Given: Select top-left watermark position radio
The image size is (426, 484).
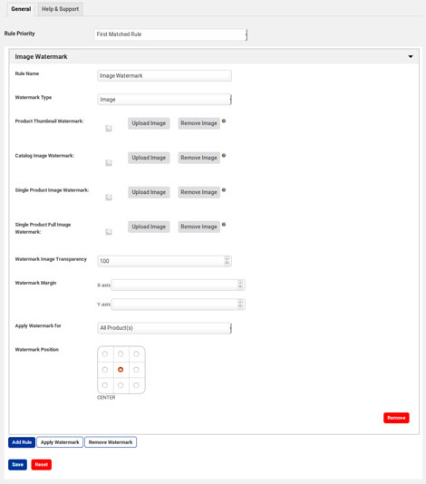Looking at the screenshot, I should coord(105,353).
